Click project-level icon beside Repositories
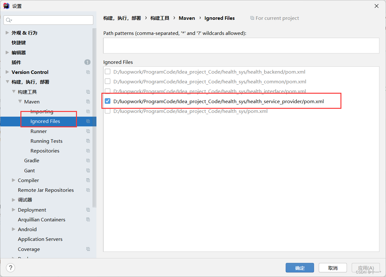This screenshot has height=277, width=386. click(x=88, y=151)
